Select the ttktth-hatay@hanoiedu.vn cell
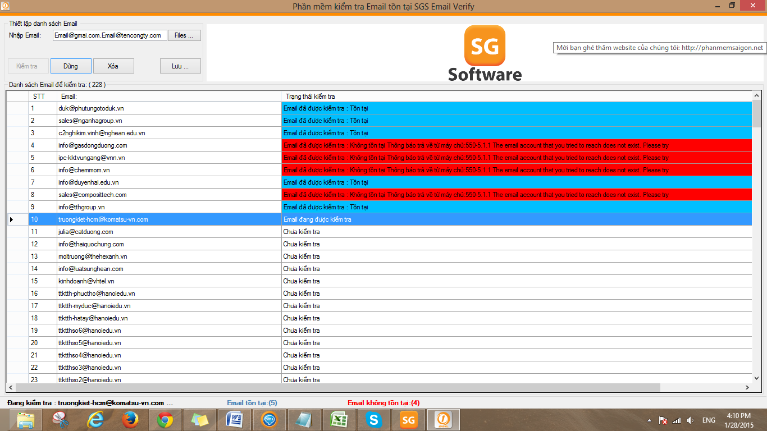Image resolution: width=767 pixels, height=431 pixels. (169, 318)
